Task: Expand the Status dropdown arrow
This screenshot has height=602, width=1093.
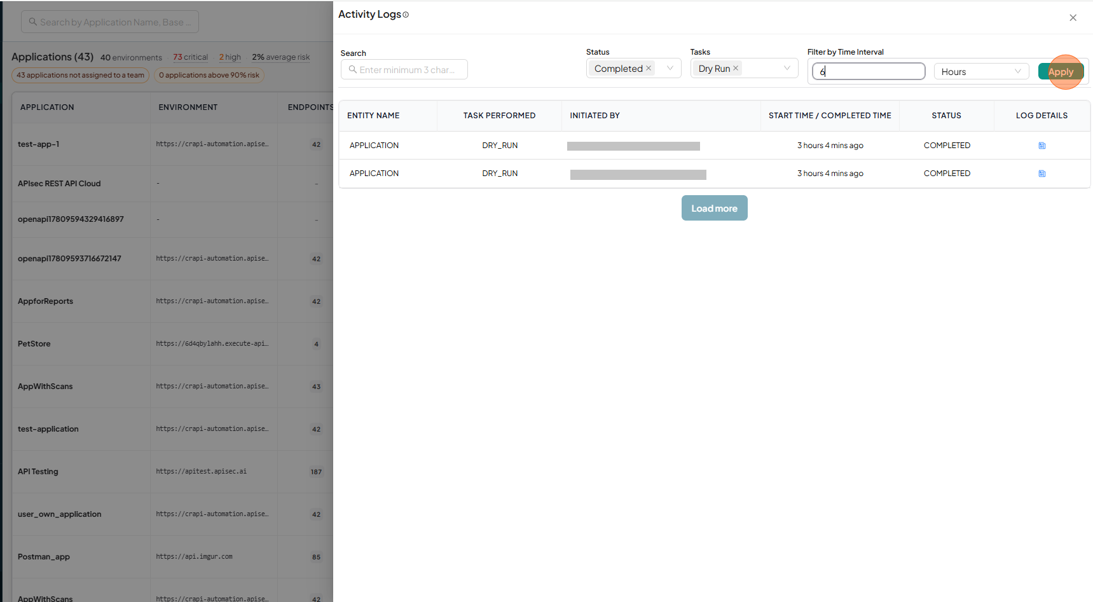Action: [x=670, y=68]
